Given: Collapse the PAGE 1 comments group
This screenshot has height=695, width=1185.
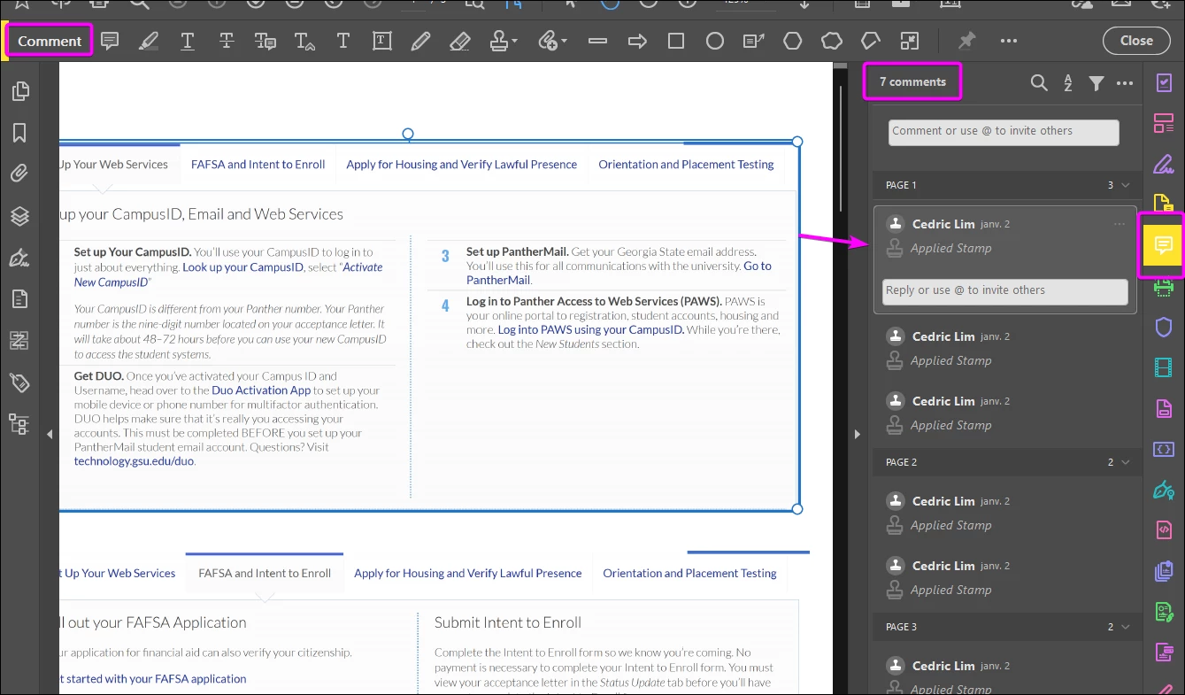Looking at the screenshot, I should (x=1126, y=185).
